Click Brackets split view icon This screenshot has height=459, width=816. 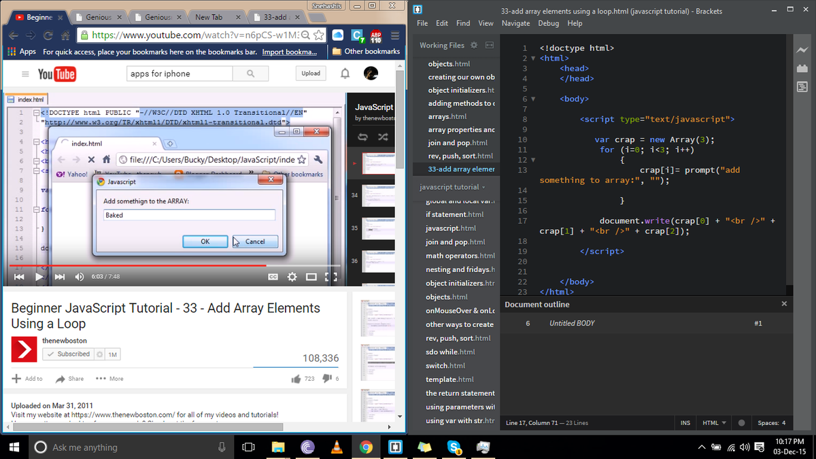(x=488, y=45)
